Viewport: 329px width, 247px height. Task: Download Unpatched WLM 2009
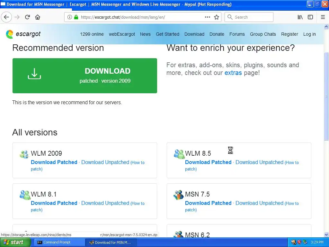pyautogui.click(x=105, y=162)
